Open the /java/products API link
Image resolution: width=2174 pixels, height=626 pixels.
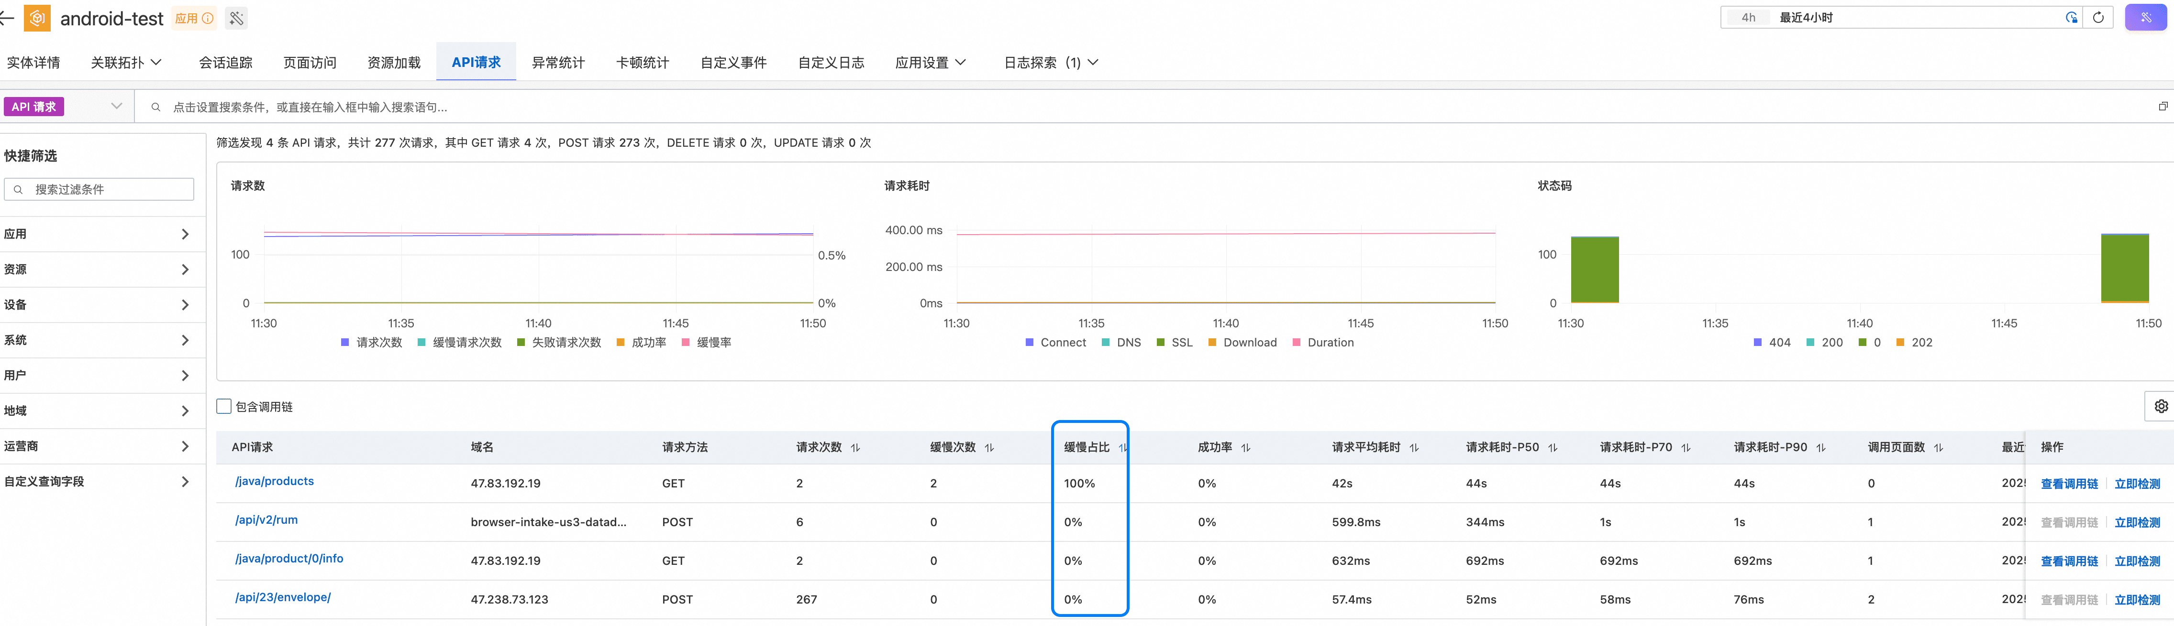[274, 481]
